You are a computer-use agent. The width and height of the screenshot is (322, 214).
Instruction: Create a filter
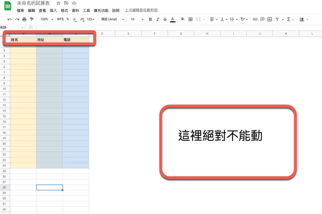click(x=277, y=19)
